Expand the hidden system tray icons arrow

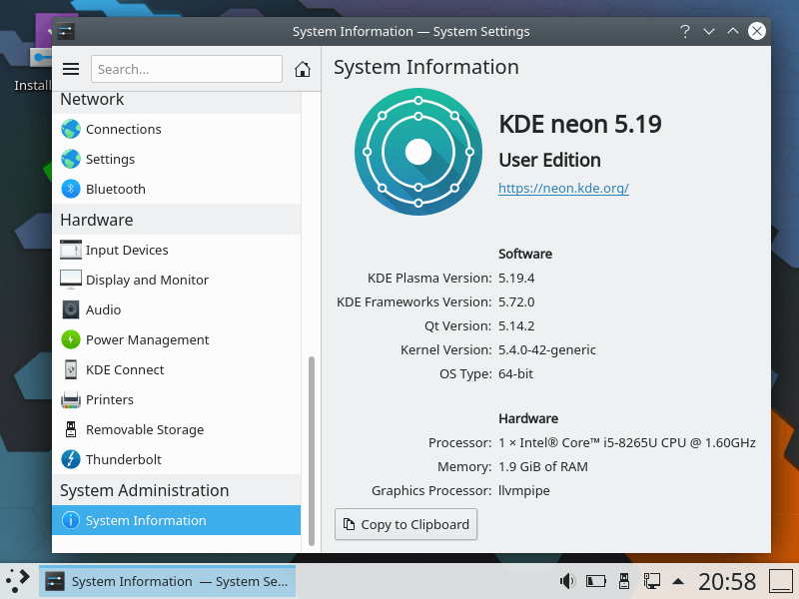point(678,580)
